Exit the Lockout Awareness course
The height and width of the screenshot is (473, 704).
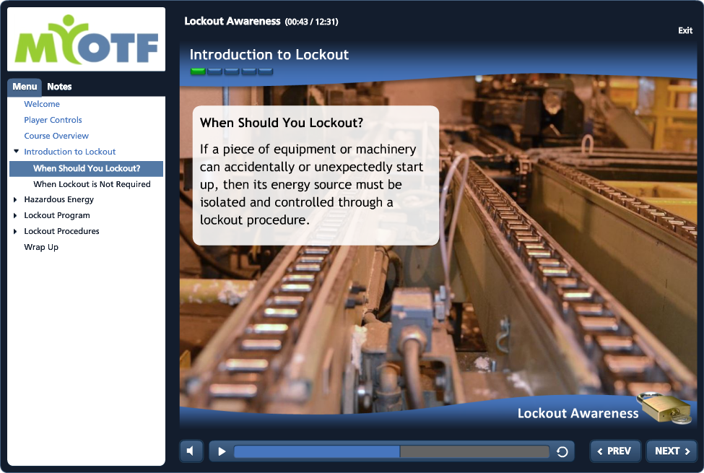click(x=685, y=30)
